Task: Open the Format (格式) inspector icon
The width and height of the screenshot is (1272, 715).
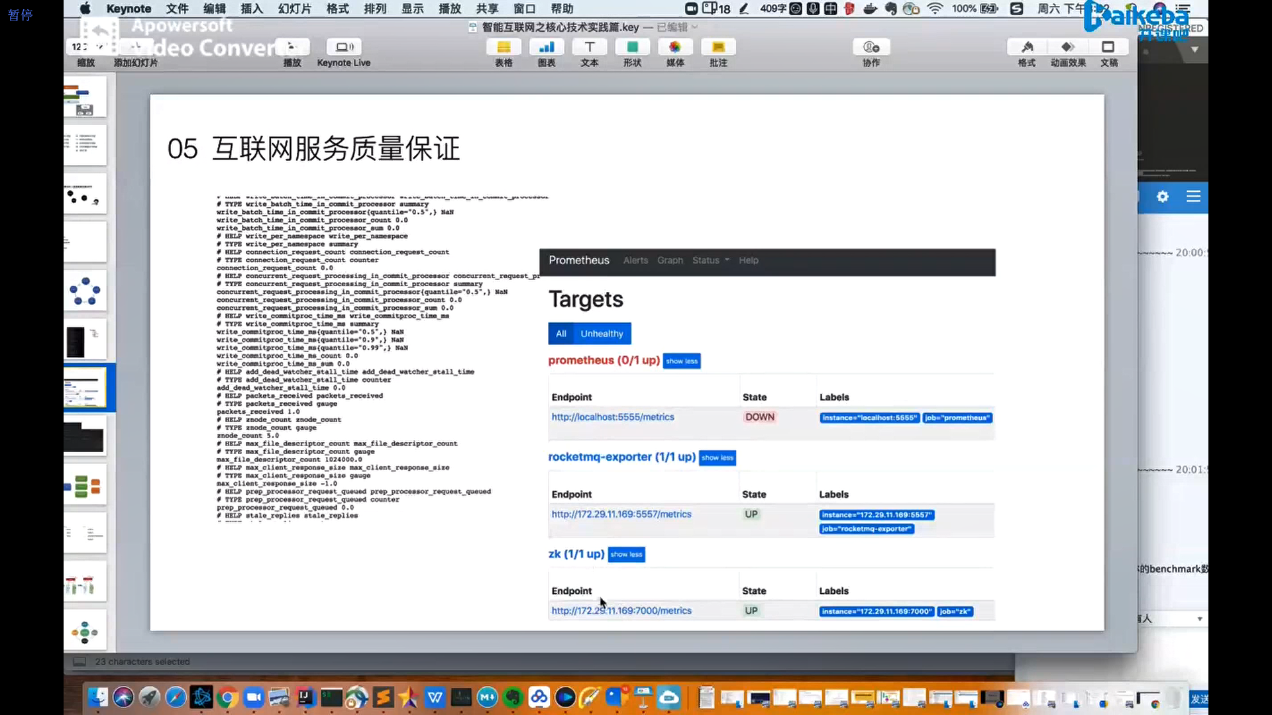Action: coord(1027,48)
